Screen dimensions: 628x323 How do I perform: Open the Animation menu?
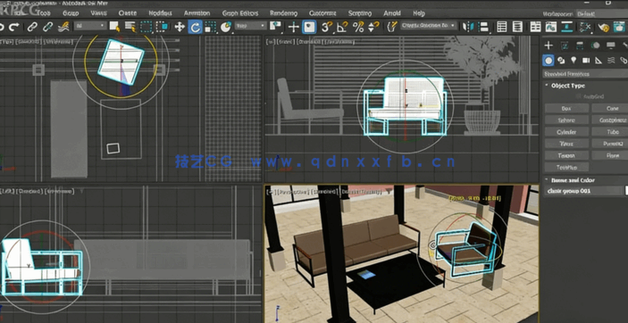[197, 13]
